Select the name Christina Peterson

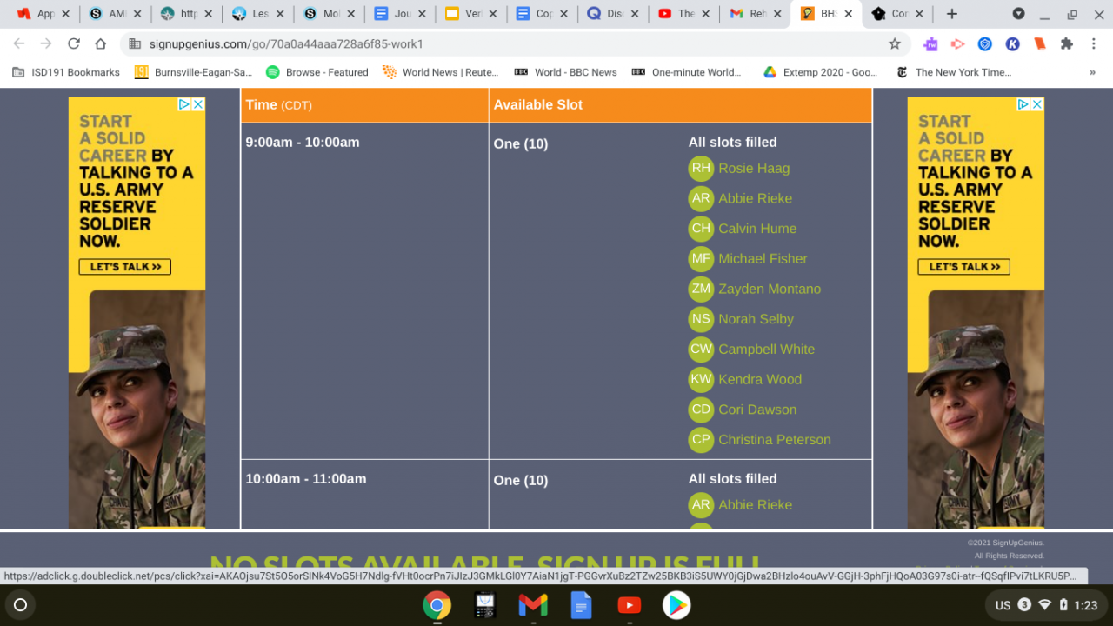coord(775,440)
